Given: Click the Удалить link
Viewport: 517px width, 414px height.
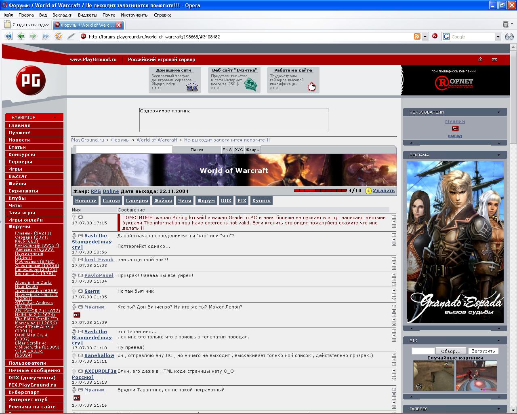Looking at the screenshot, I should click(384, 190).
